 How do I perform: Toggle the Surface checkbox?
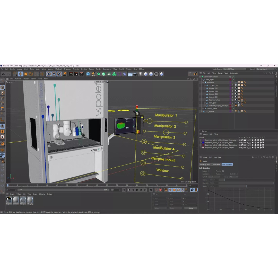click(x=209, y=174)
